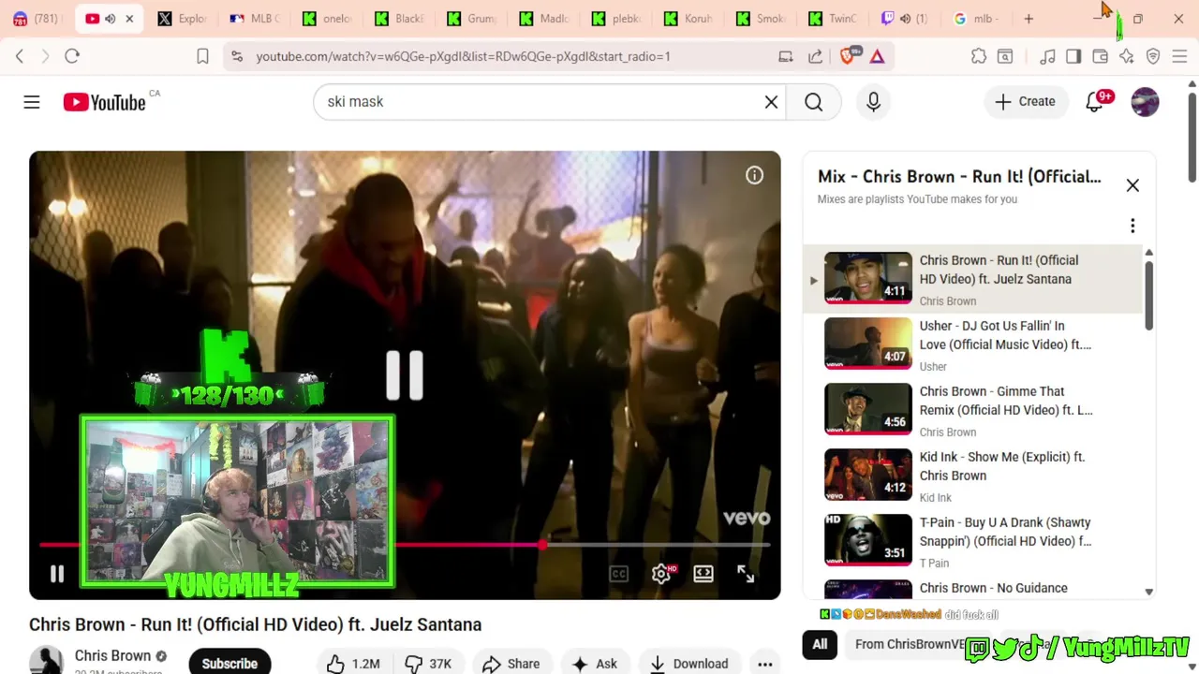
Task: Open music note media control icon
Action: click(1047, 56)
